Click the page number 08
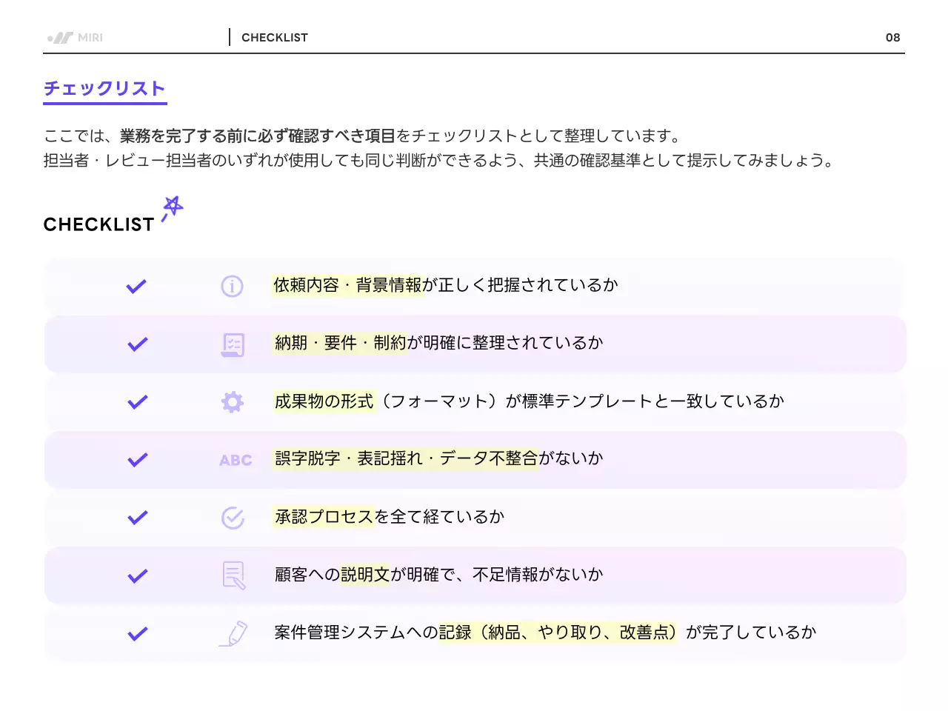 892,37
